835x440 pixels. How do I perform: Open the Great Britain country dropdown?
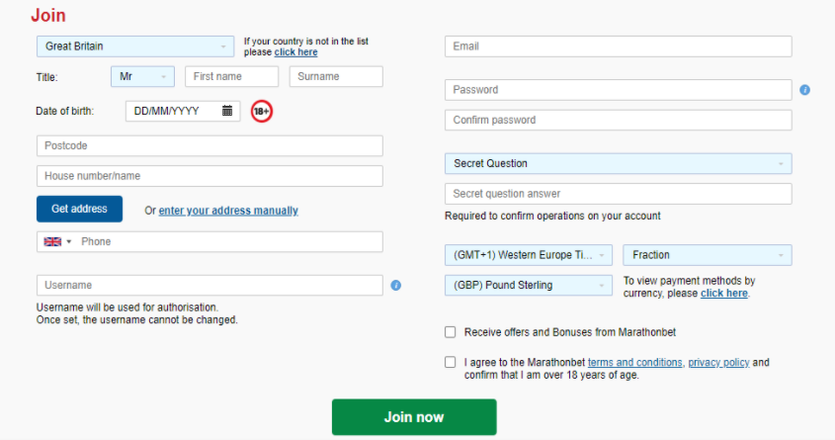134,46
